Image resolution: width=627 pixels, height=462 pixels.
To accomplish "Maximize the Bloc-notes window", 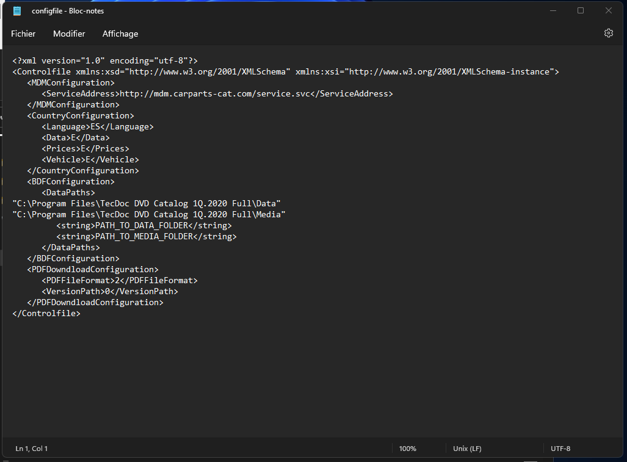I will pyautogui.click(x=581, y=11).
